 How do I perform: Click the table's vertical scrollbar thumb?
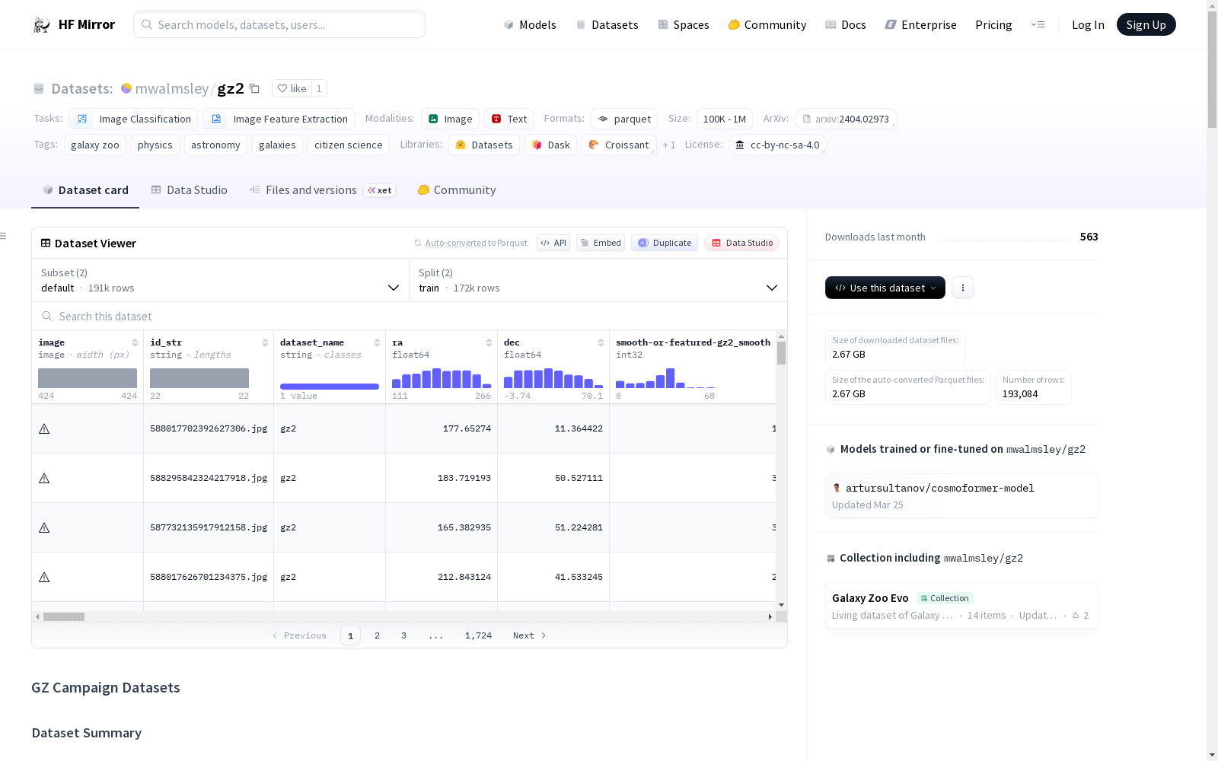(781, 353)
